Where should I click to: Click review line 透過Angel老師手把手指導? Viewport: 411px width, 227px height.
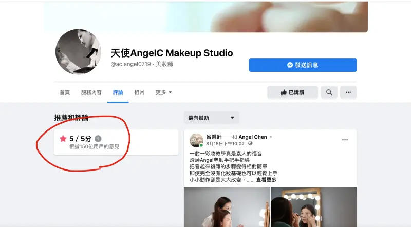[219, 160]
